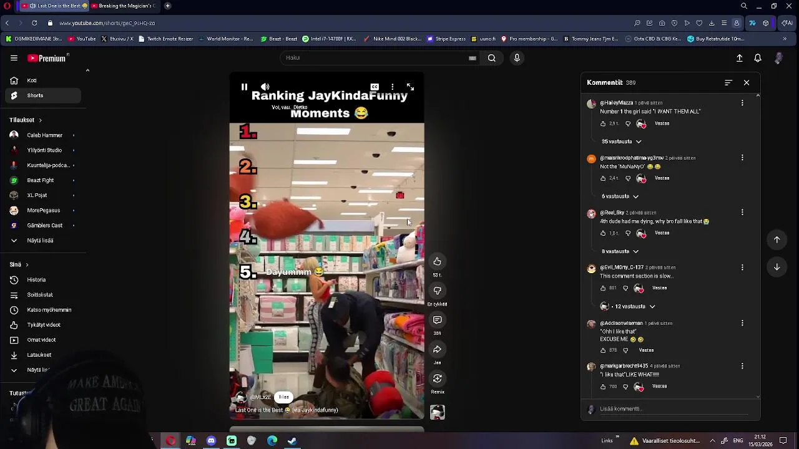Open the comments button showing 389

(437, 320)
